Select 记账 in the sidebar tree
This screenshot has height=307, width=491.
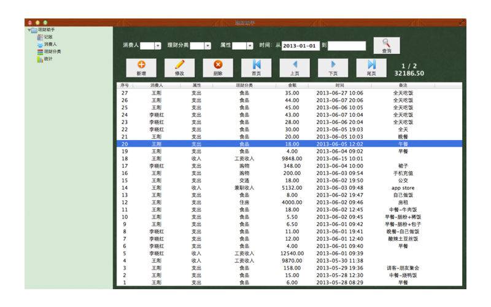(x=48, y=37)
